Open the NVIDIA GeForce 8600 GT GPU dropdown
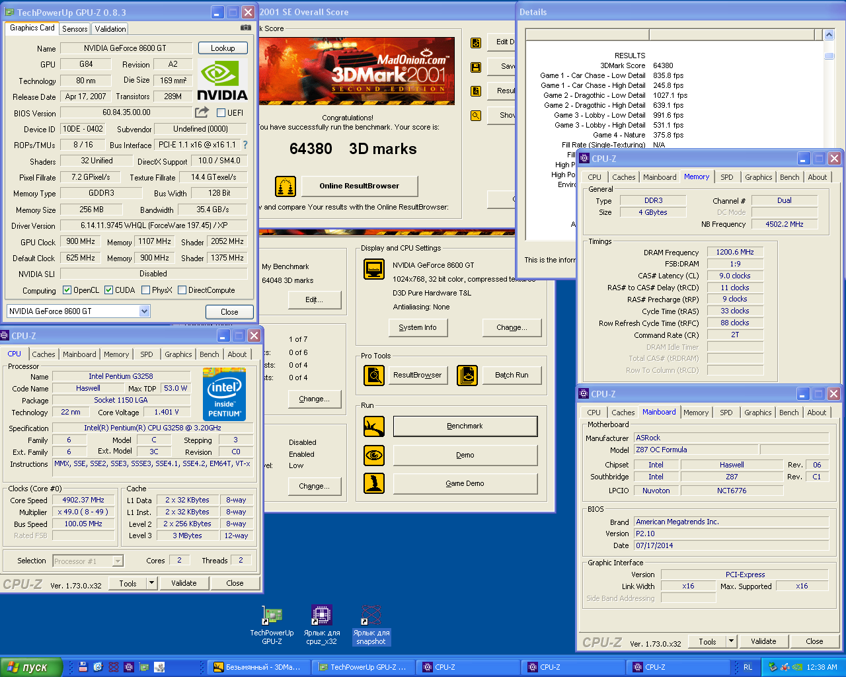 pos(145,311)
